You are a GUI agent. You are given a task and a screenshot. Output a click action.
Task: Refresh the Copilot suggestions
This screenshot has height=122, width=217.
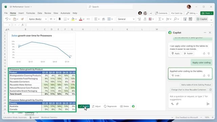[210, 89]
